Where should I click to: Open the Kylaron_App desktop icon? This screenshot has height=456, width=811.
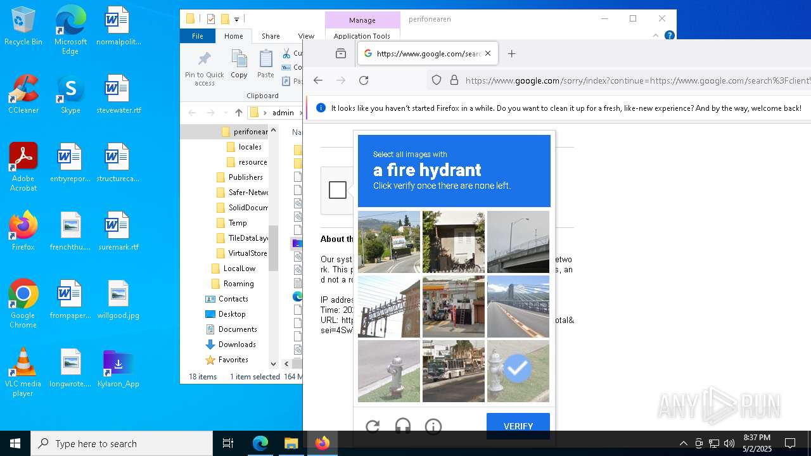[118, 368]
